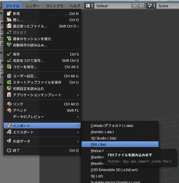Expand the 外部データ submenu arrow

(x=78, y=141)
